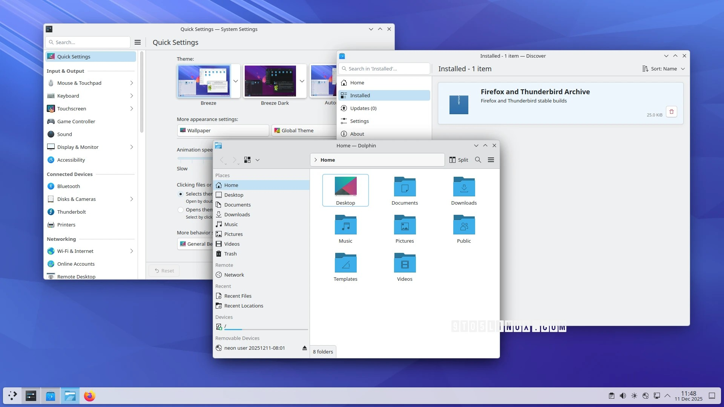Open the clipboard icon in the system tray
Screen dimensions: 724x407
pyautogui.click(x=611, y=396)
